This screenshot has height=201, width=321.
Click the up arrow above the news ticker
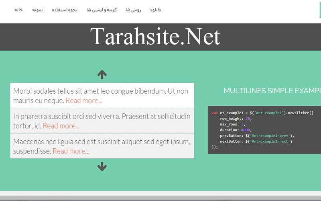tap(102, 75)
